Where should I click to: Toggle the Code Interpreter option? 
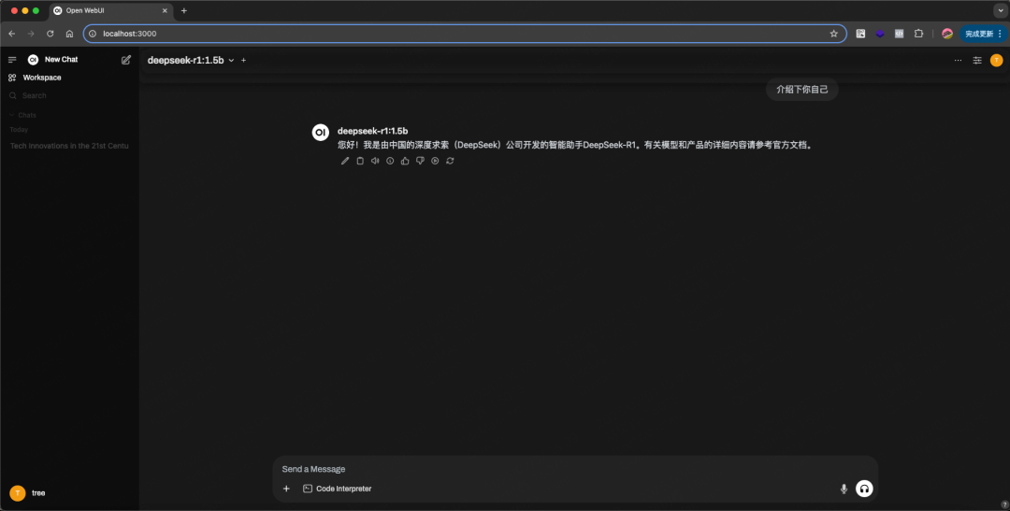click(338, 490)
